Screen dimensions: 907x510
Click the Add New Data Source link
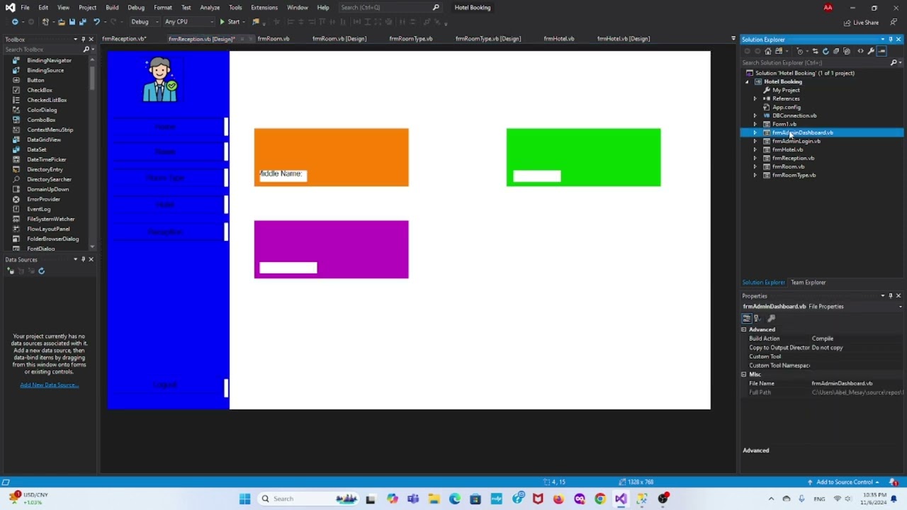49,385
